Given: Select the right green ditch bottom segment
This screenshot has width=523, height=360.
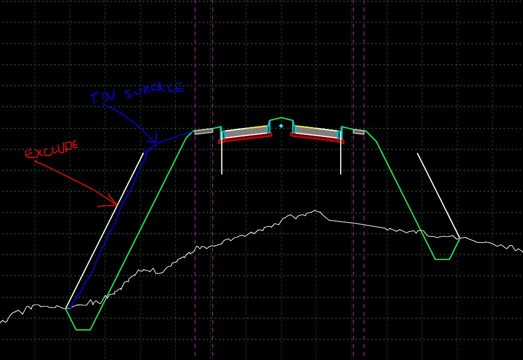Looking at the screenshot, I should pyautogui.click(x=443, y=259).
